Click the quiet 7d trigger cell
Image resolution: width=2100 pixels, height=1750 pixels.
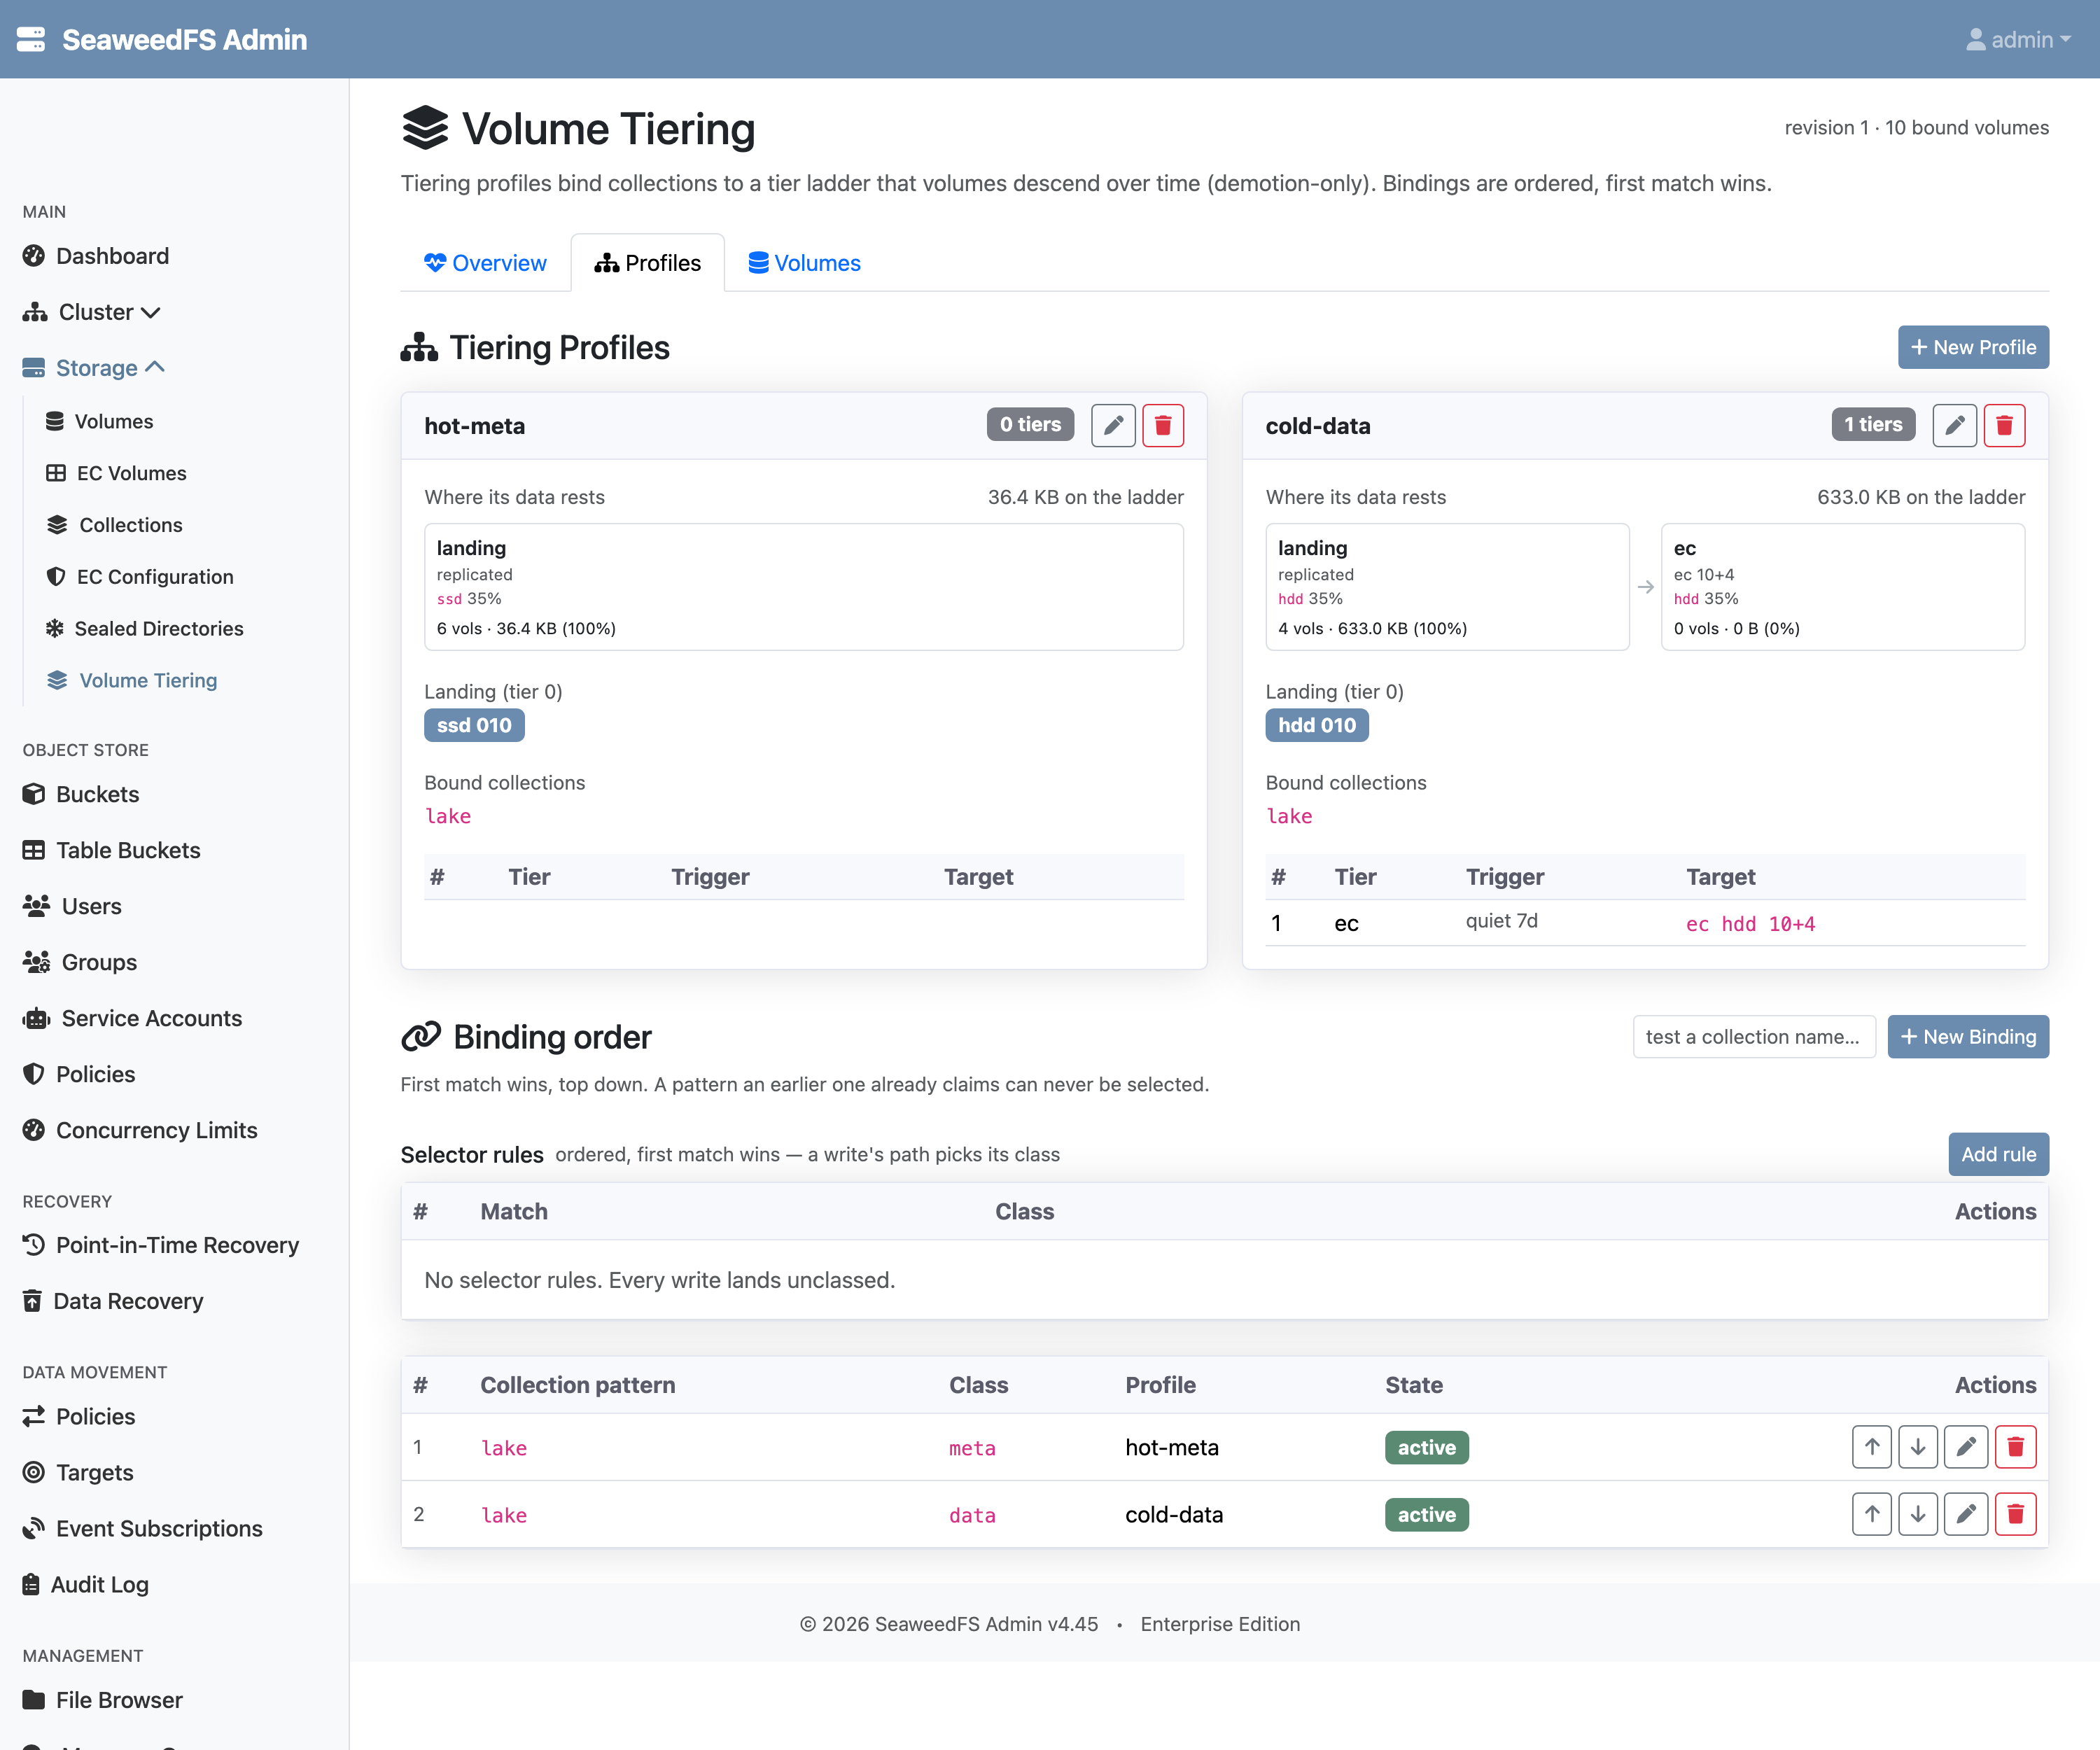click(x=1501, y=921)
